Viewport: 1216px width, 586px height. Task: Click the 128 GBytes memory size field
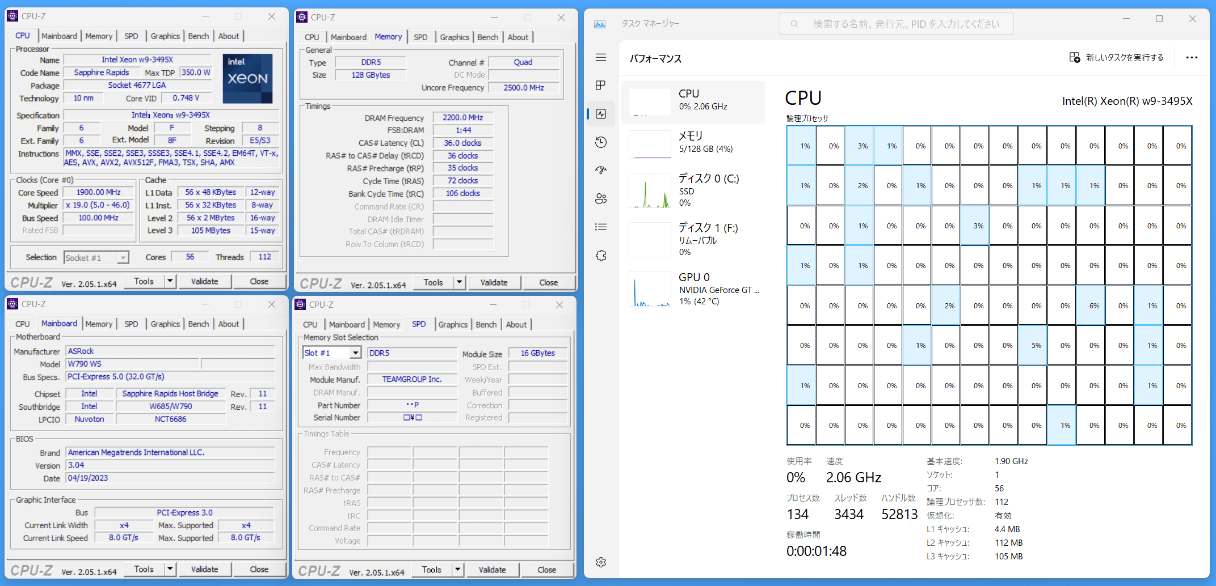(x=371, y=75)
